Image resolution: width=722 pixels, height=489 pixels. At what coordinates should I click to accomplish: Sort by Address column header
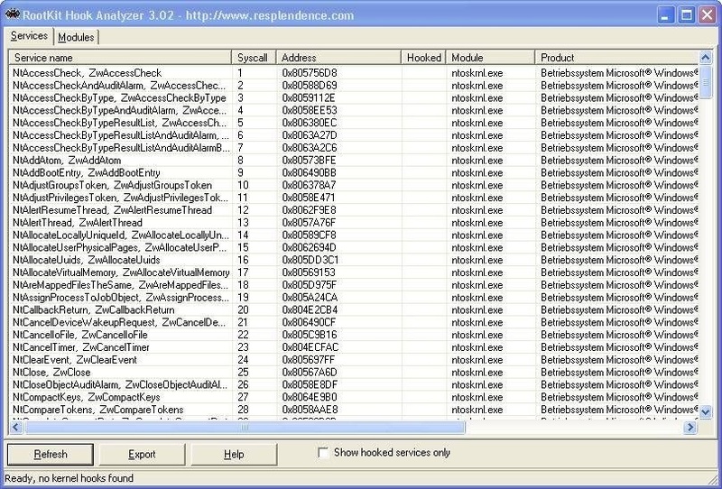pos(338,58)
